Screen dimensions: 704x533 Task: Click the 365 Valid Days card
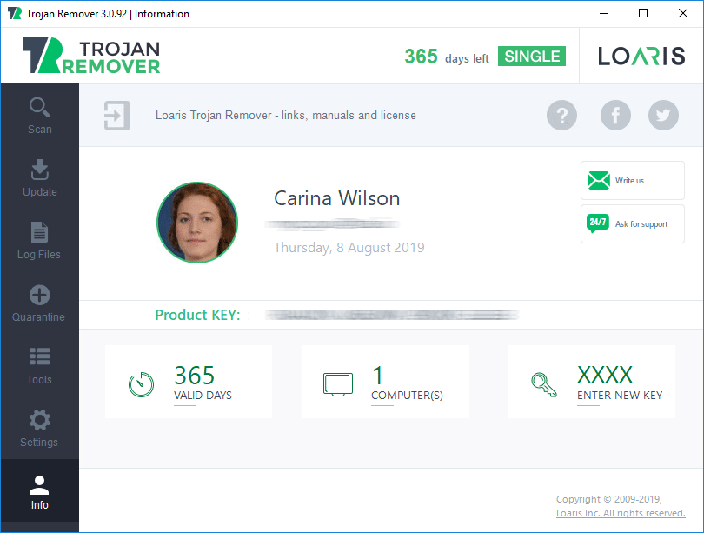coord(189,382)
